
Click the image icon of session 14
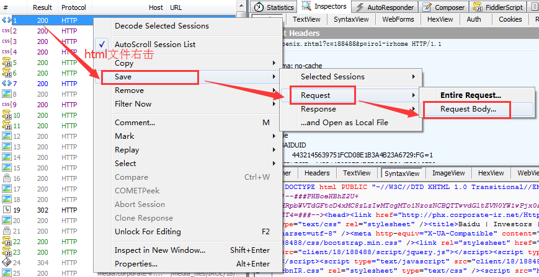click(7, 157)
